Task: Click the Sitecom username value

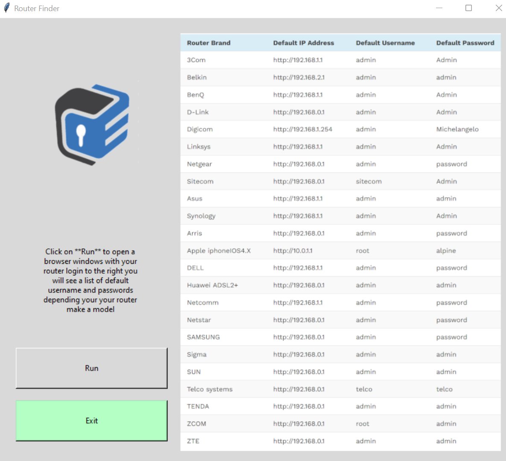Action: click(368, 181)
